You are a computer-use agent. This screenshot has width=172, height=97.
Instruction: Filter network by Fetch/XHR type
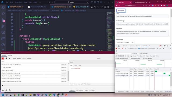coord(121,56)
